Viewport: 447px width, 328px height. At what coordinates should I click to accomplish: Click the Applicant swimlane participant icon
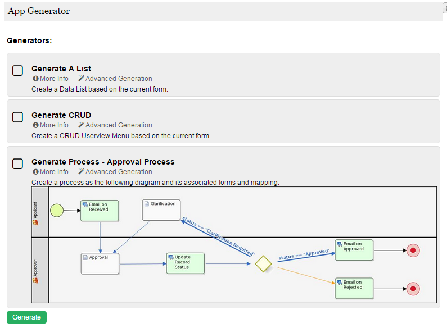(35, 222)
